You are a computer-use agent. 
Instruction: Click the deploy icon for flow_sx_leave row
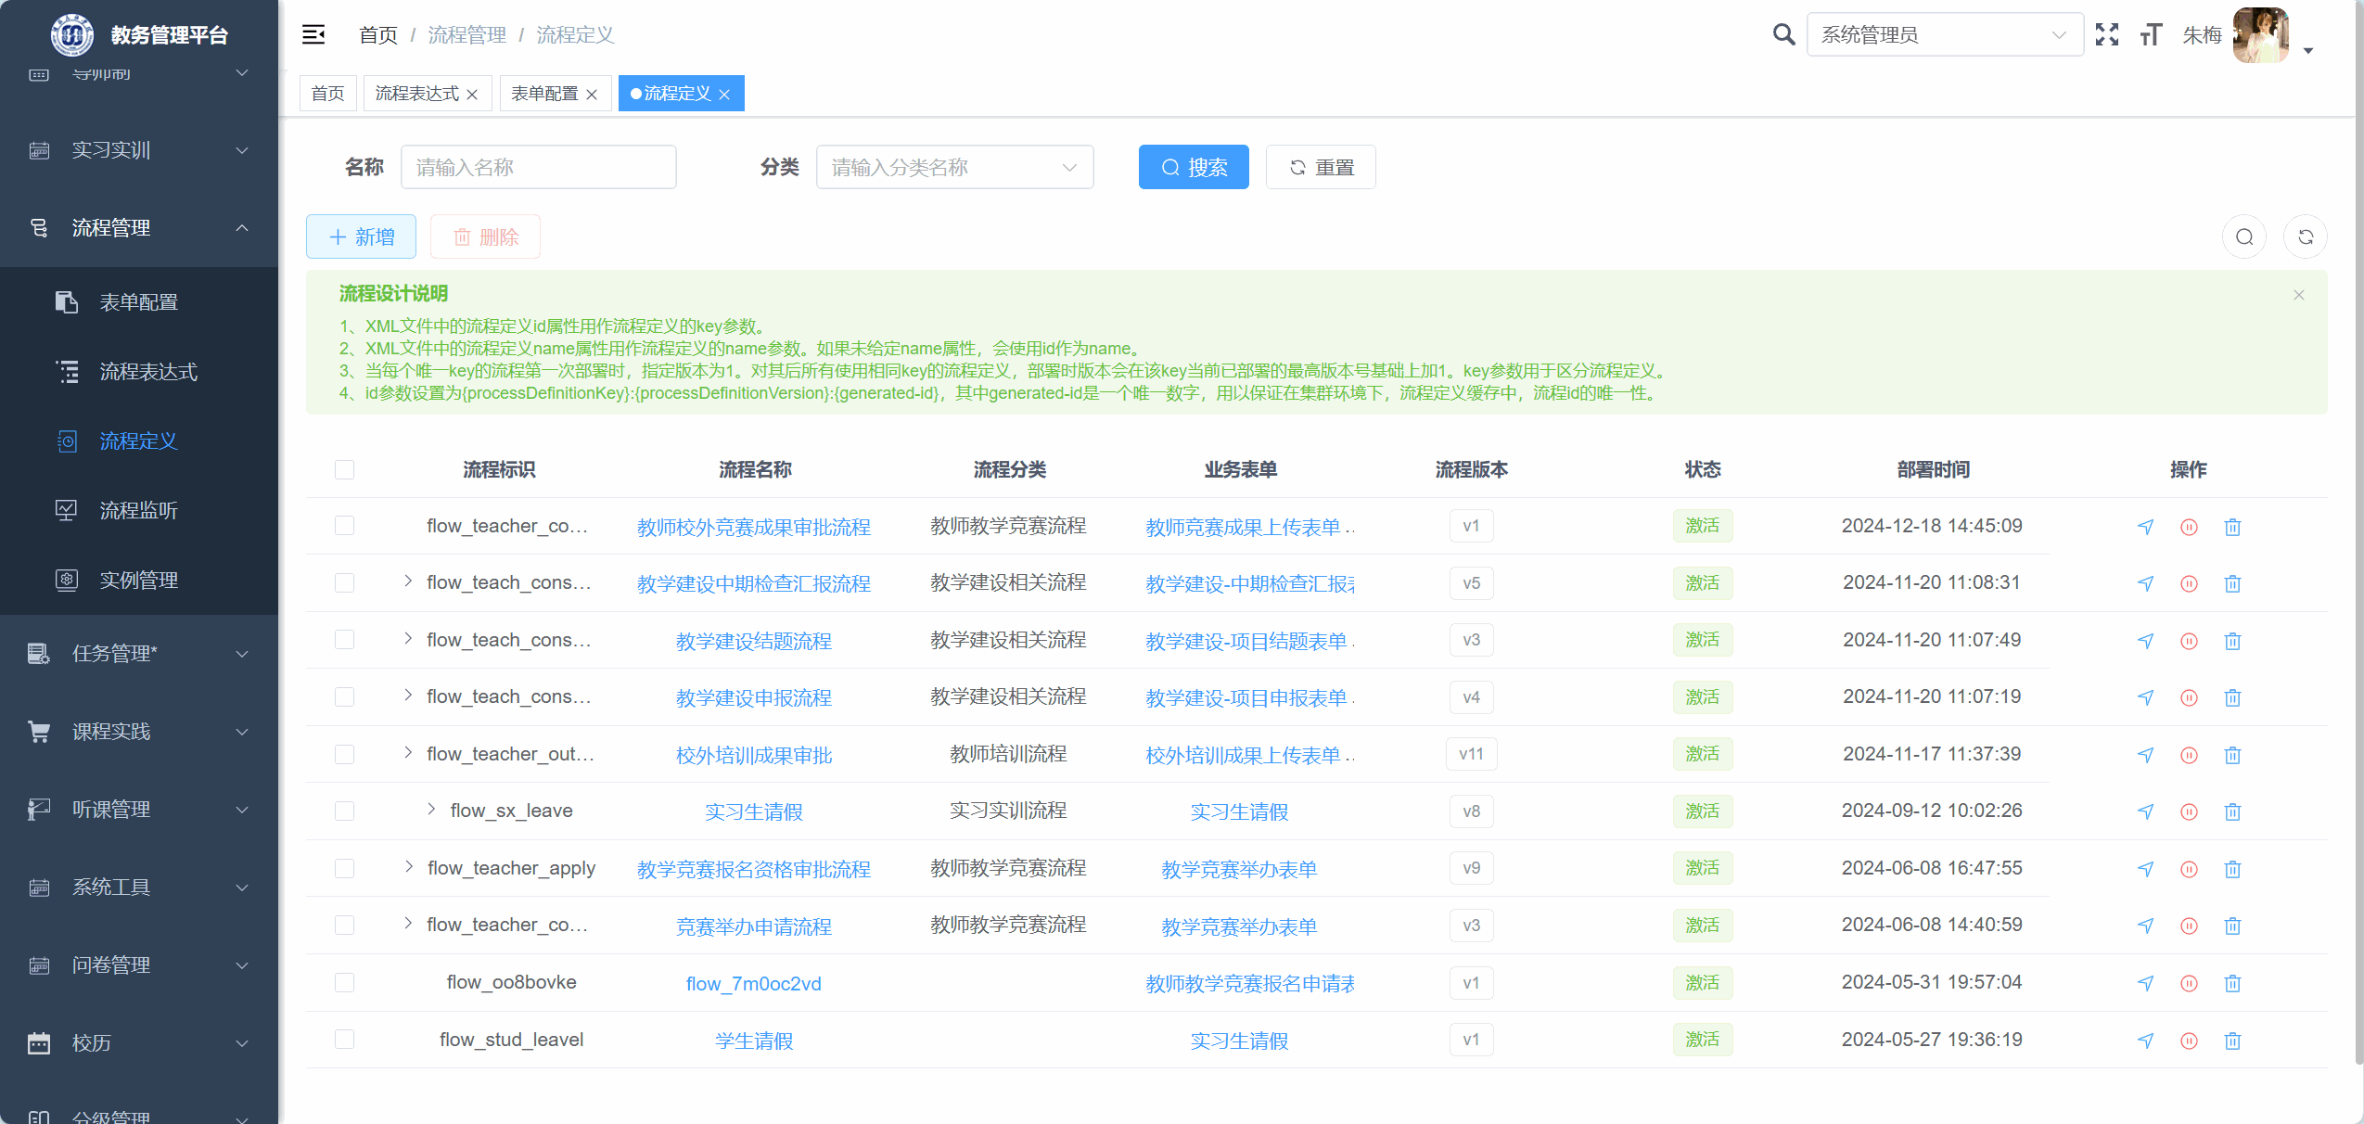point(2145,811)
